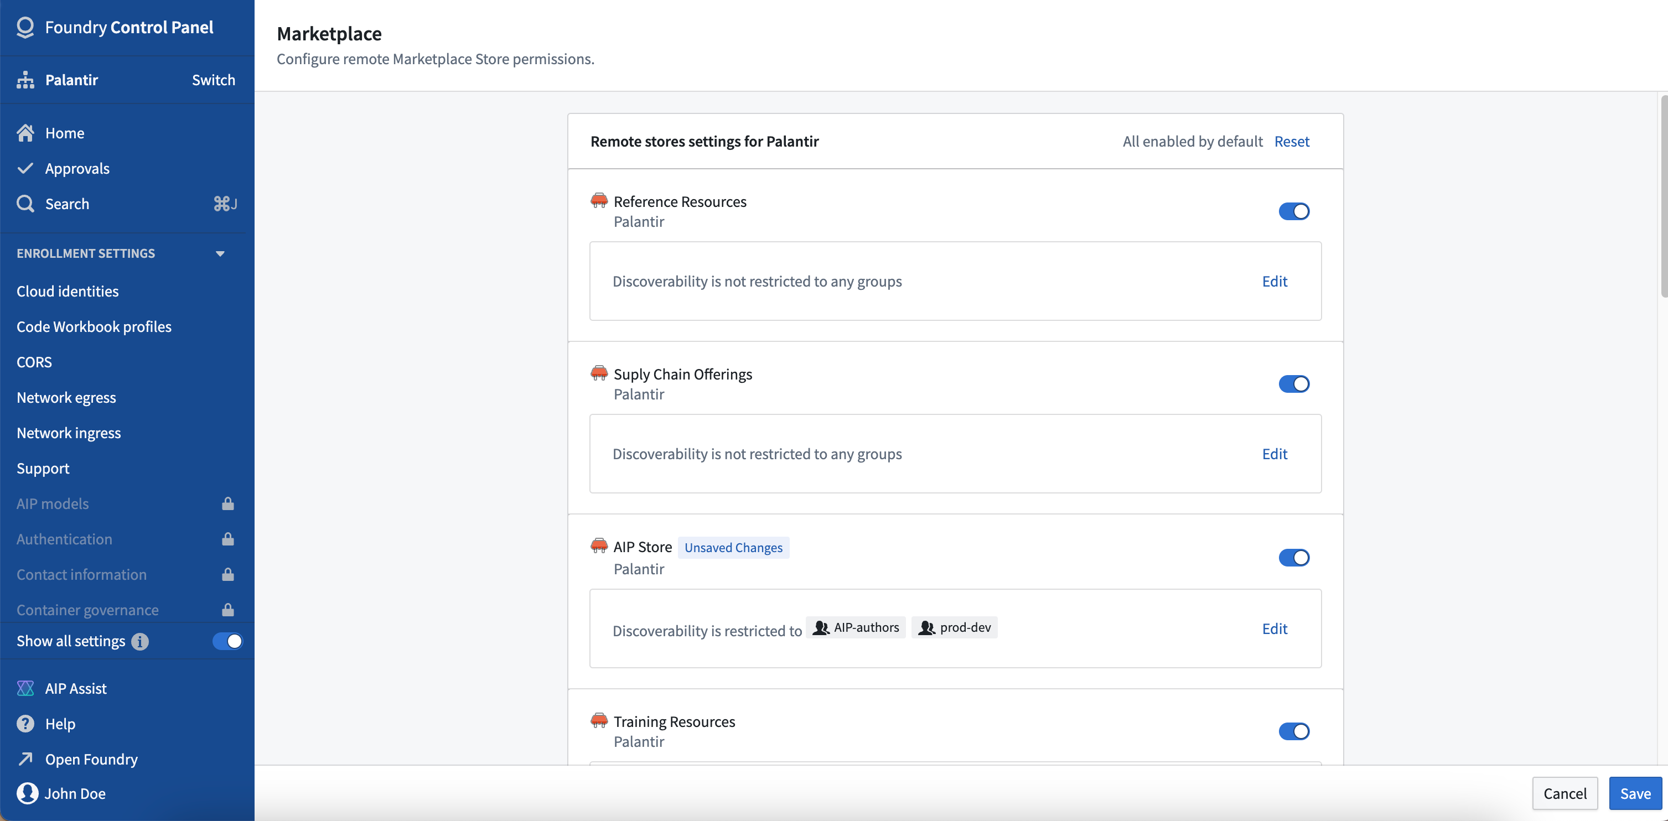Click Edit for AIP Store discoverability
Image resolution: width=1668 pixels, height=821 pixels.
(1275, 628)
